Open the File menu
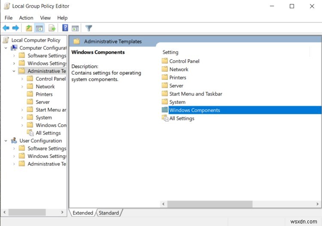This screenshot has width=322, height=226. pyautogui.click(x=9, y=18)
